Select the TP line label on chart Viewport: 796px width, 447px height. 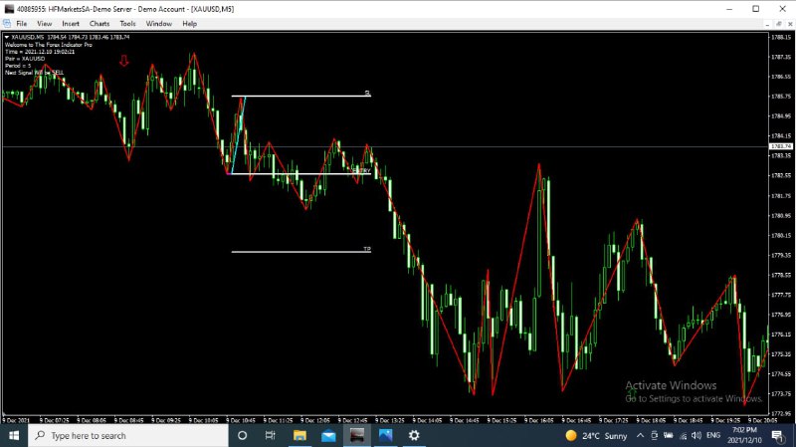(367, 249)
